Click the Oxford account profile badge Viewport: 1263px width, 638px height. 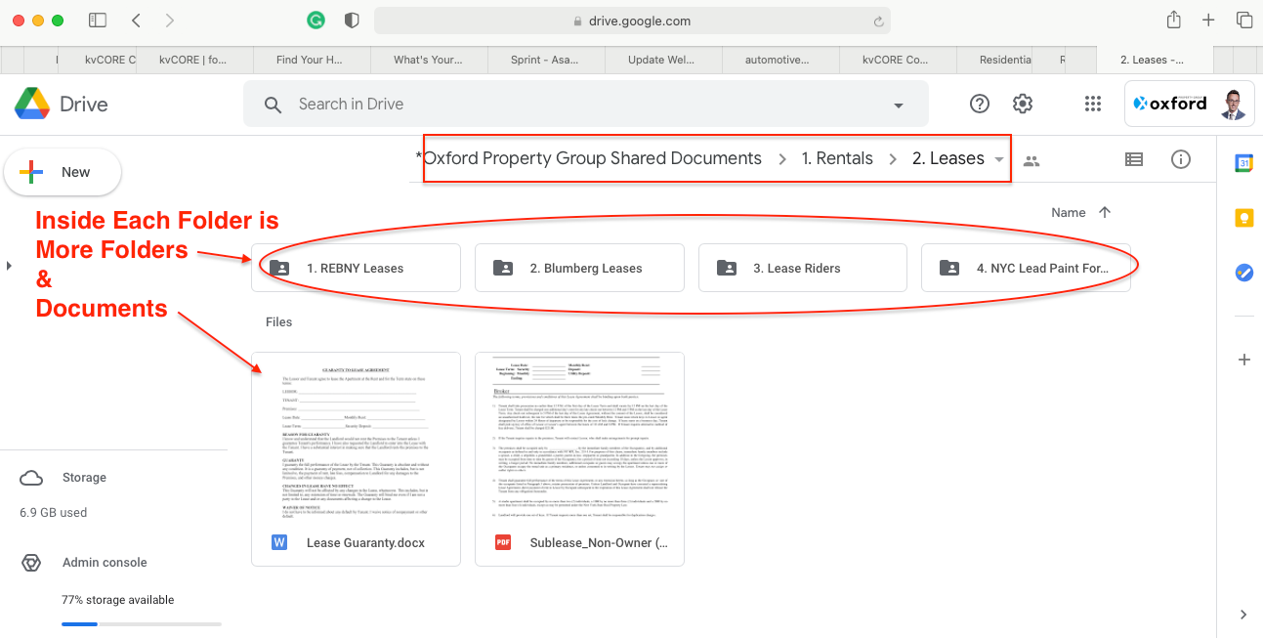tap(1190, 104)
